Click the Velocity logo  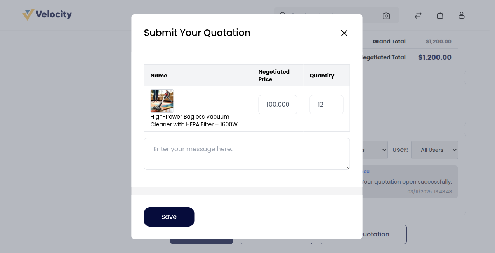pos(47,14)
